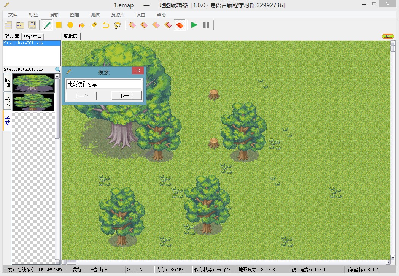The image size is (399, 276).
Task: Click the save floppy disk icon
Action: coord(32,25)
